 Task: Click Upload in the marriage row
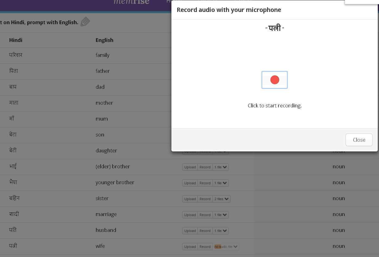click(190, 215)
